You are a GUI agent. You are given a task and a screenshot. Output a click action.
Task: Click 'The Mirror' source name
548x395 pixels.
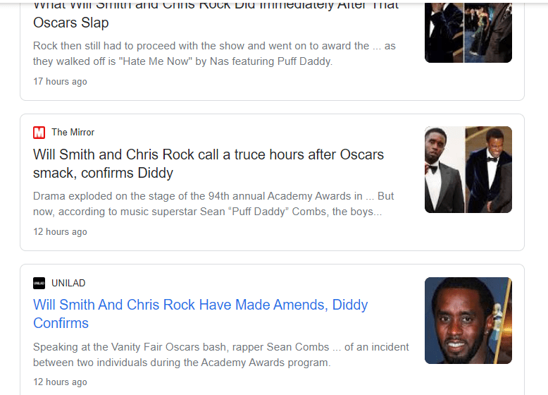pyautogui.click(x=73, y=133)
